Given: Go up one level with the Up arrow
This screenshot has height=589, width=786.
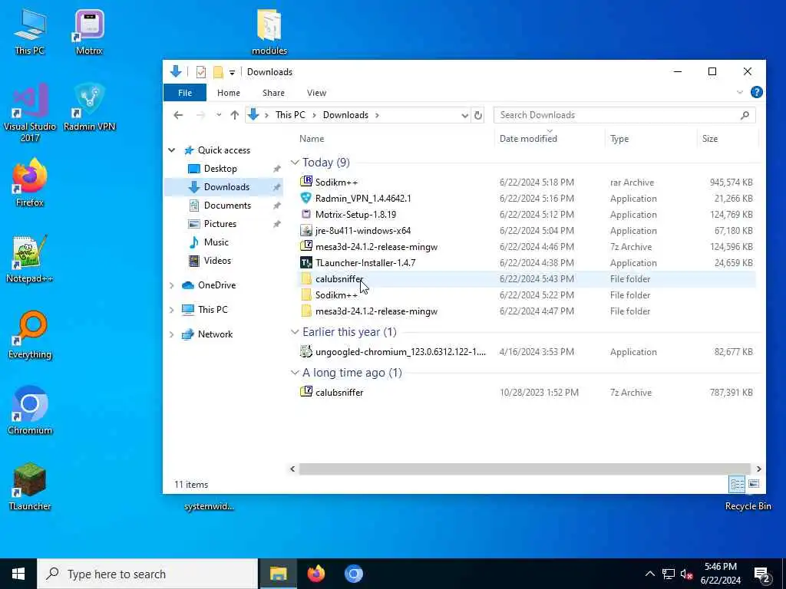Looking at the screenshot, I should click(234, 115).
